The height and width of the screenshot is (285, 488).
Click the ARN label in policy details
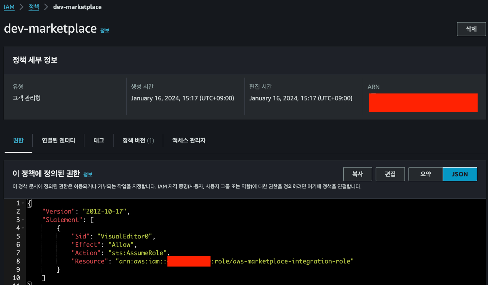(373, 87)
